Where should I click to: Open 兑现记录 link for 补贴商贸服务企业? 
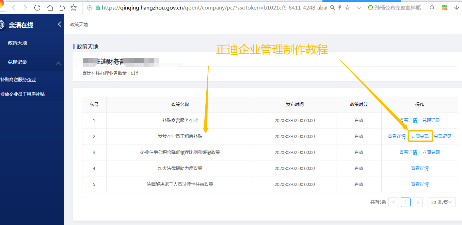coord(431,120)
